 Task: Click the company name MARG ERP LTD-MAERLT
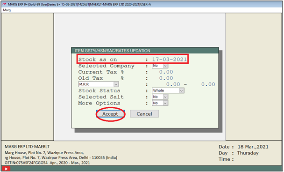pos(27,147)
